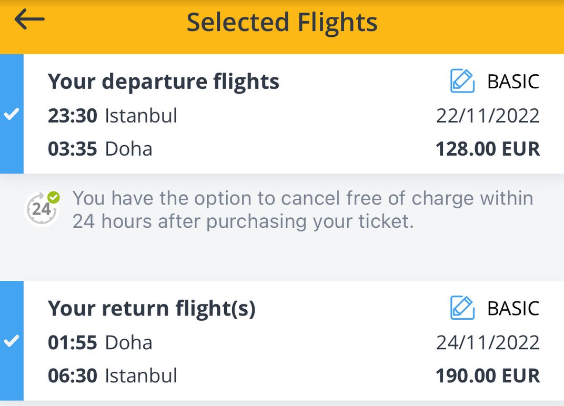This screenshot has width=564, height=406.
Task: Tap the 23:30 Istanbul departure time row
Action: tap(113, 116)
